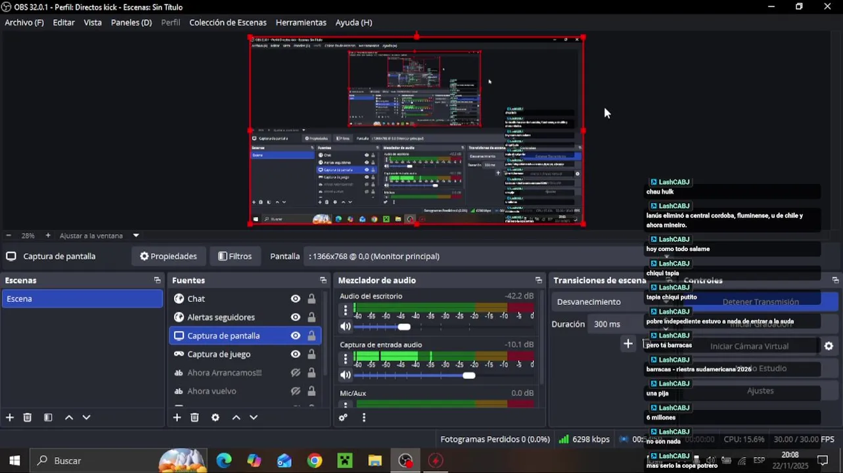Open Captura de entrada audio options menu
843x473 pixels.
pyautogui.click(x=346, y=358)
